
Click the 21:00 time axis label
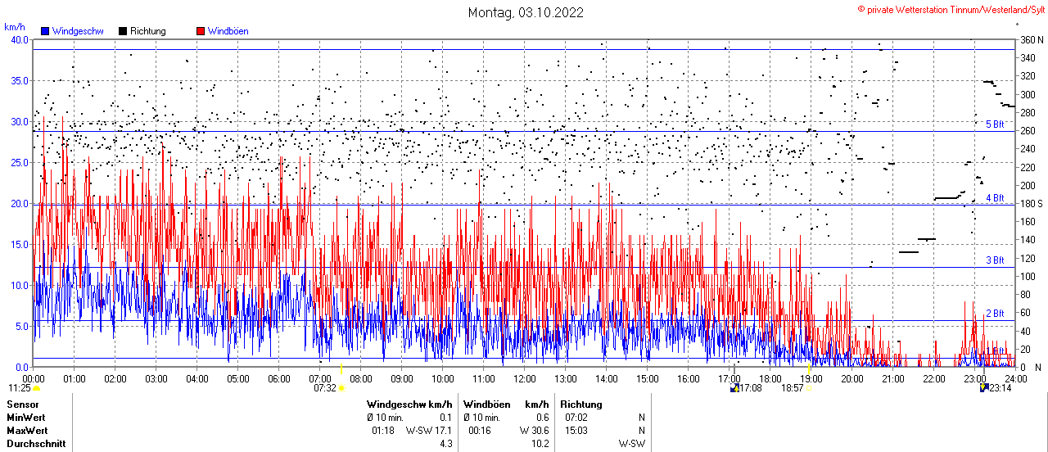coord(892,379)
